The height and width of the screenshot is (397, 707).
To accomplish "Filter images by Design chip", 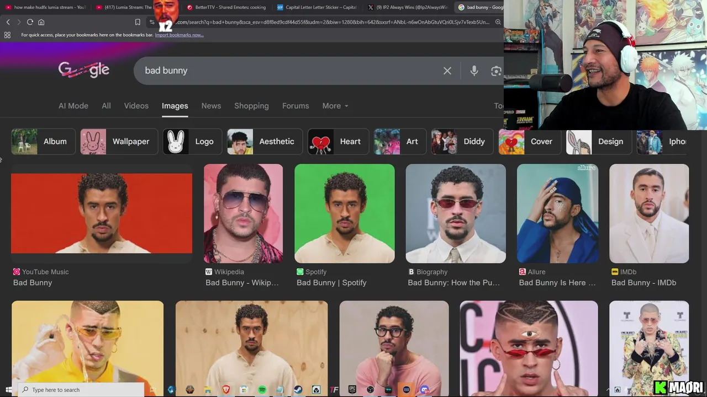I will pos(599,142).
